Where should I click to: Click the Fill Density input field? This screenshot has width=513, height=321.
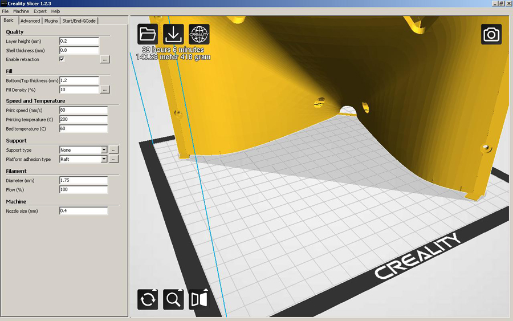coord(79,90)
